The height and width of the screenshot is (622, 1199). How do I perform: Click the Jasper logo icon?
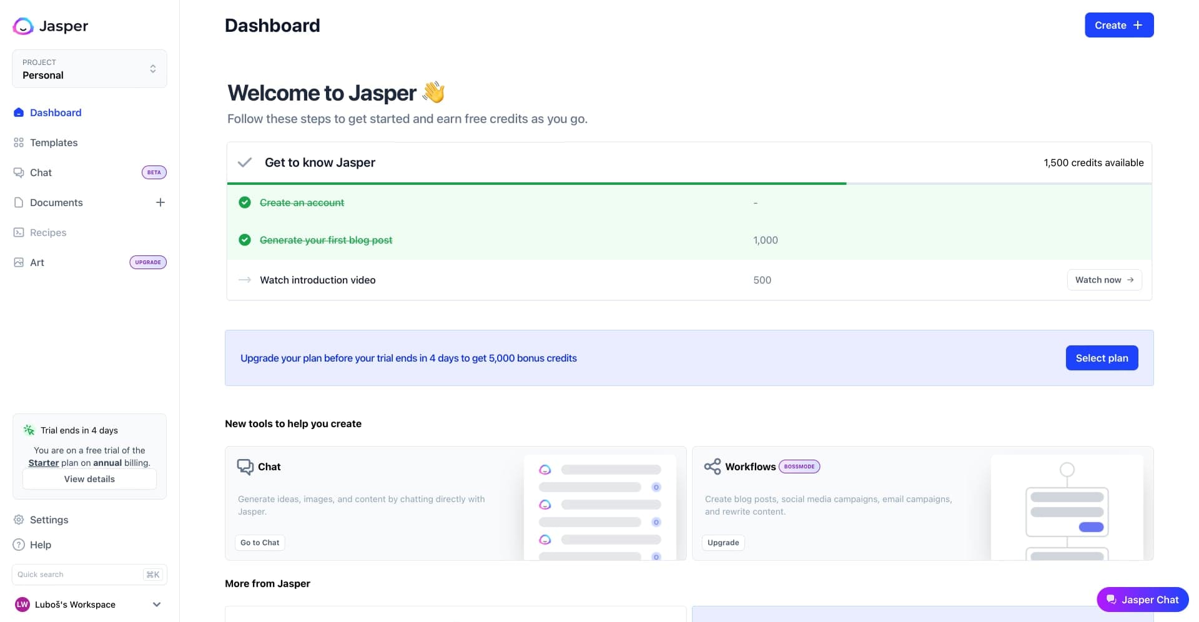pyautogui.click(x=23, y=26)
